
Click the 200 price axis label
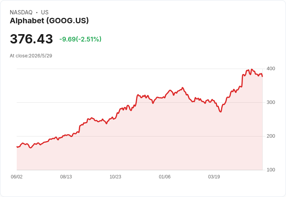(x=271, y=136)
